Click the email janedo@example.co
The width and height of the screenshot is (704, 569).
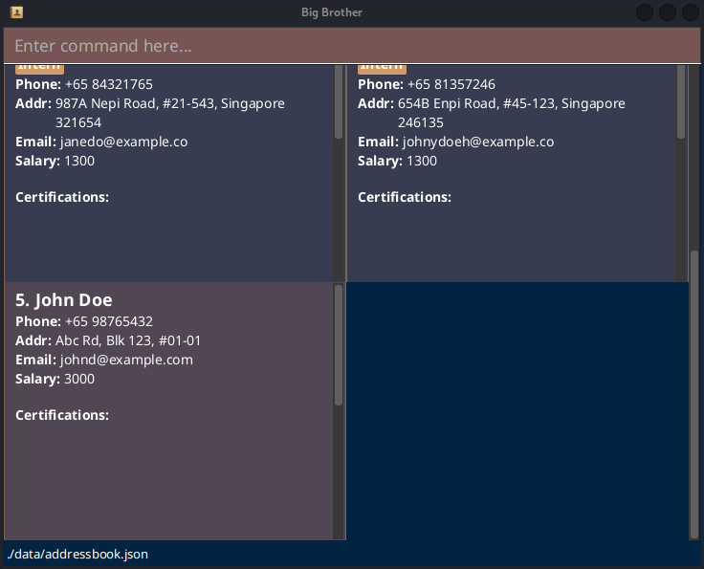(123, 142)
